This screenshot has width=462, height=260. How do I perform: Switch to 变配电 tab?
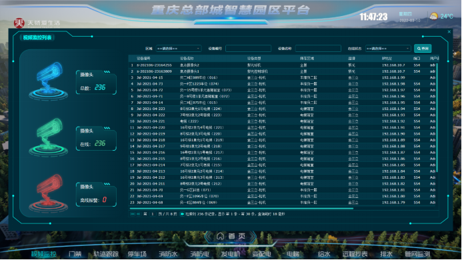click(x=261, y=254)
